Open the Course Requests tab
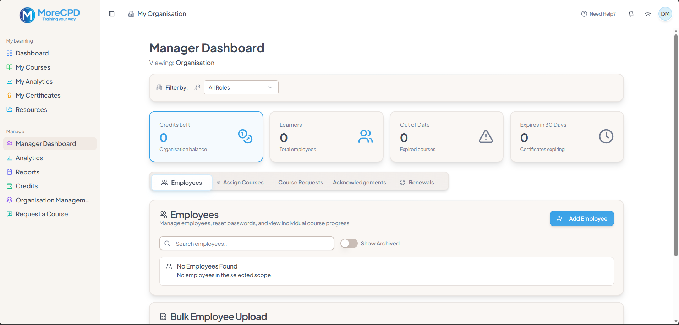The image size is (679, 325). coord(301,183)
